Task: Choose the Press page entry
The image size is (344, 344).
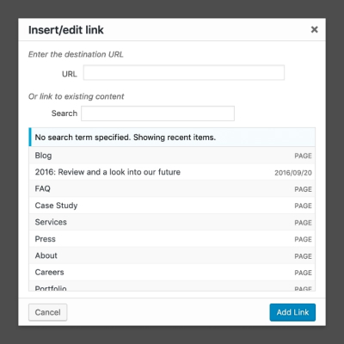Action: pos(172,239)
